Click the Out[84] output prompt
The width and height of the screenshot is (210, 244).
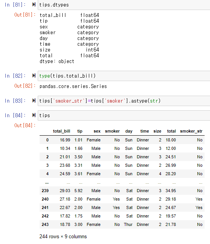coord(25,125)
